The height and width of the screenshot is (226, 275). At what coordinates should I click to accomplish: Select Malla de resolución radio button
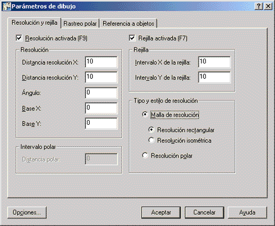pyautogui.click(x=145, y=115)
